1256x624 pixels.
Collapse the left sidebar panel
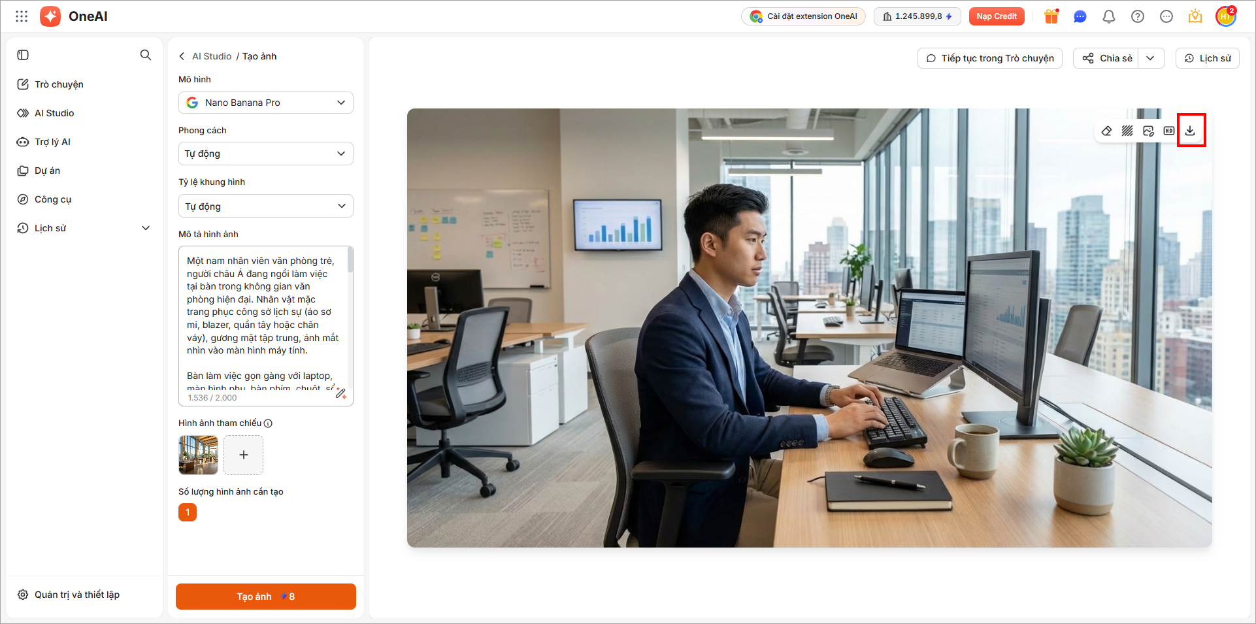click(23, 55)
